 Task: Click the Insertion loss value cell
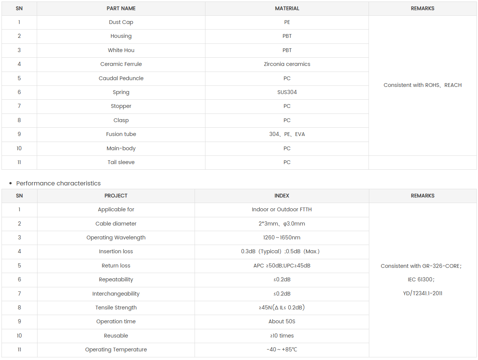(x=282, y=251)
